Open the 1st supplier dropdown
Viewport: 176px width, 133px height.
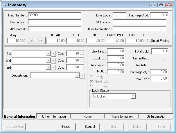[x=48, y=53]
